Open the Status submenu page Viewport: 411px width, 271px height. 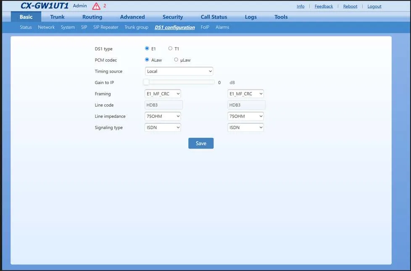click(26, 27)
